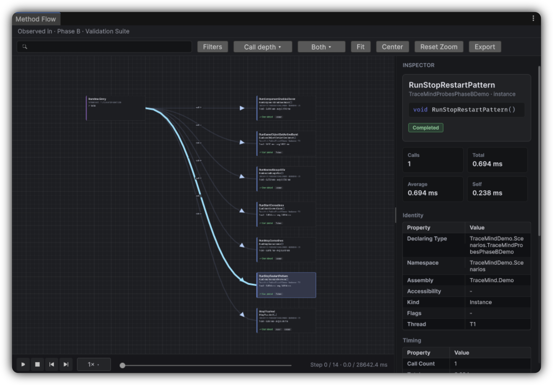The width and height of the screenshot is (553, 385).
Task: Click the Calls stat card
Action: click(433, 160)
